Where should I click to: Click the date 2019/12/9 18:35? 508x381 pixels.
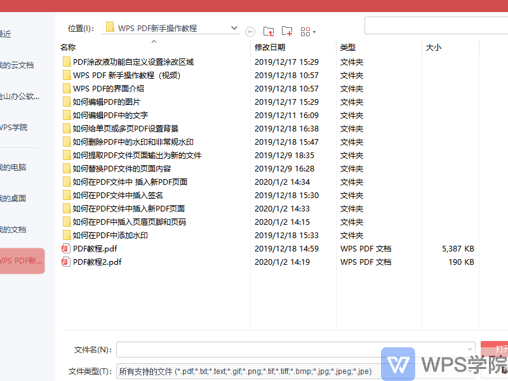click(x=284, y=156)
